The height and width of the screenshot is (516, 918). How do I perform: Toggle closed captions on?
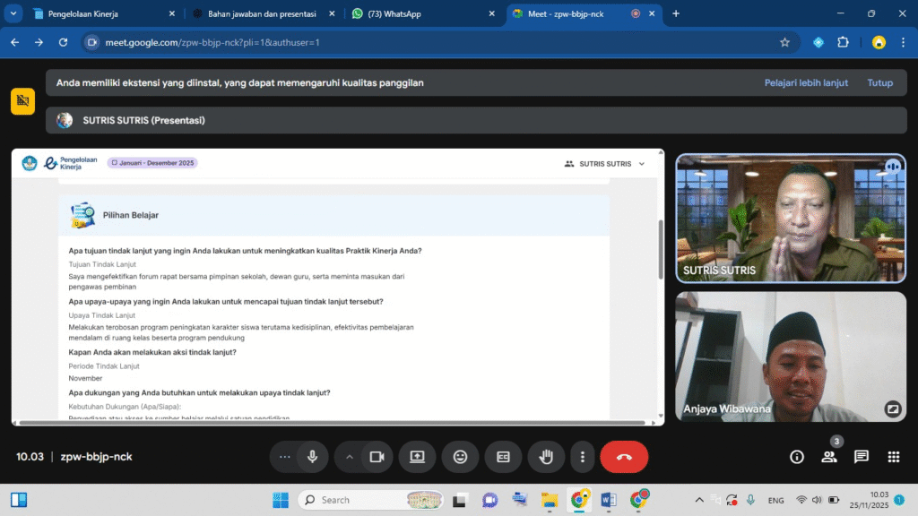pyautogui.click(x=503, y=457)
